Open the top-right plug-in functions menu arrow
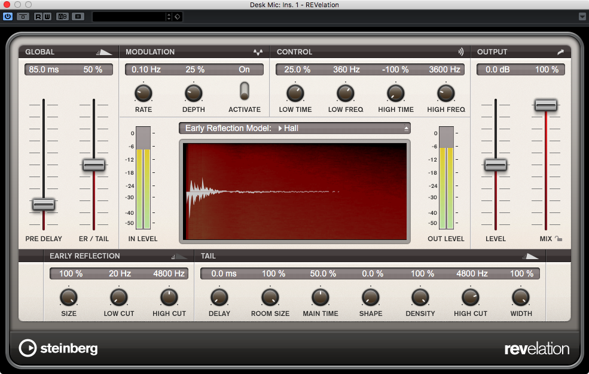Screen dimensions: 589x374 click(582, 16)
